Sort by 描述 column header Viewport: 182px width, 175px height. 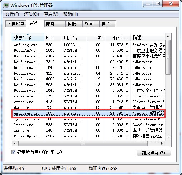click(x=148, y=37)
